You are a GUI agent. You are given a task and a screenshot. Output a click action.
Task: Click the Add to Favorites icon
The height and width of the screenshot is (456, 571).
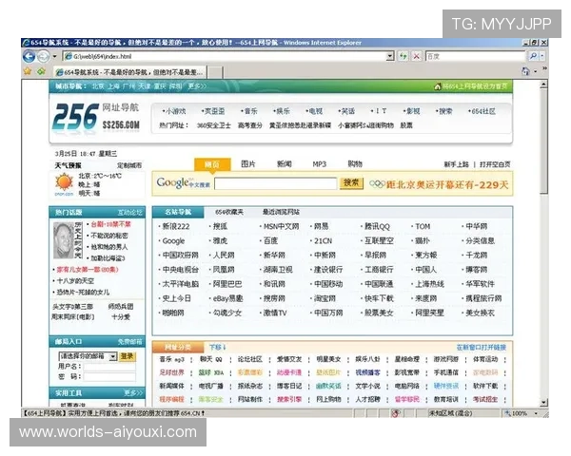41,71
